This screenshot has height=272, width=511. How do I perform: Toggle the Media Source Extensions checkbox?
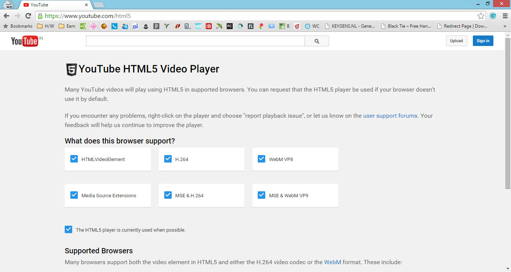click(74, 195)
